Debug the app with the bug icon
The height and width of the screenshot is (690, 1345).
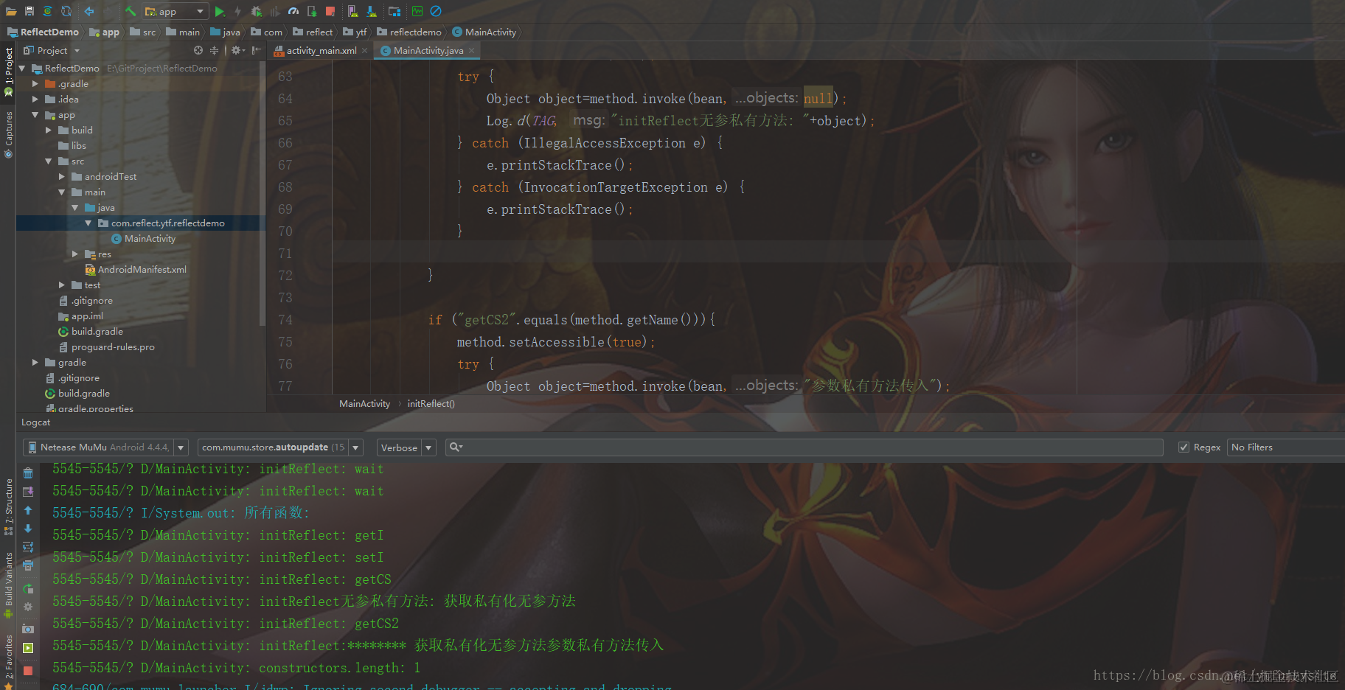coord(256,11)
